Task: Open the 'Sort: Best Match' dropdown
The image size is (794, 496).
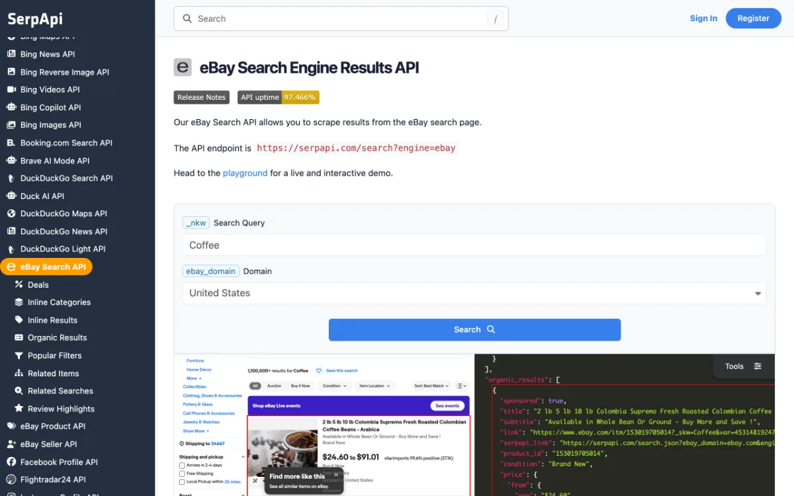Action: (431, 386)
